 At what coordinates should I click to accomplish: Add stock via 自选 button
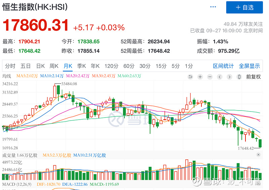pyautogui.click(x=244, y=7)
